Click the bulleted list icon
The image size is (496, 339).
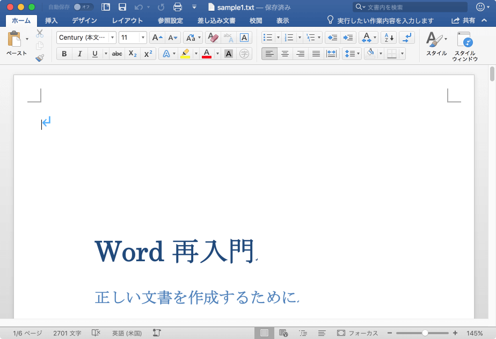[268, 38]
